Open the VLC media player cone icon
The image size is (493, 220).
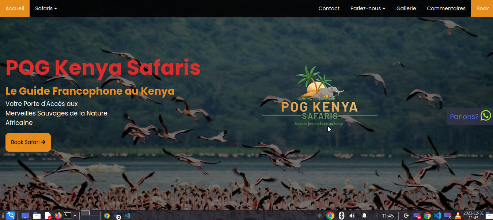(458, 216)
